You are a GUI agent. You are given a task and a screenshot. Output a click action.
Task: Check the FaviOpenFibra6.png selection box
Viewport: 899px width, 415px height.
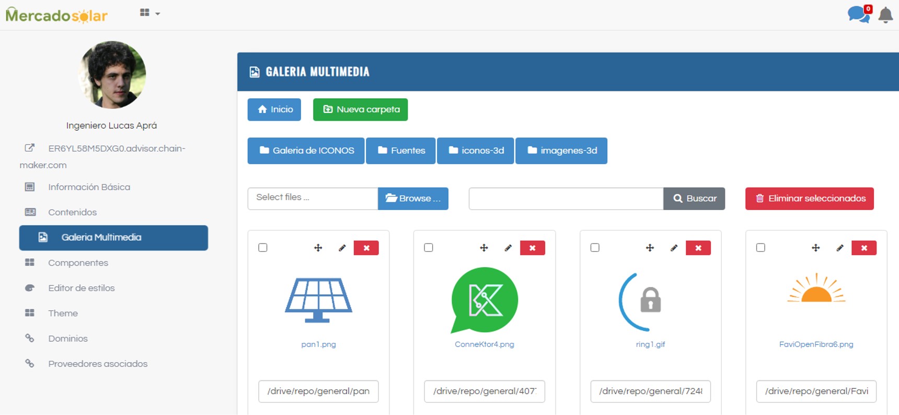pos(760,247)
